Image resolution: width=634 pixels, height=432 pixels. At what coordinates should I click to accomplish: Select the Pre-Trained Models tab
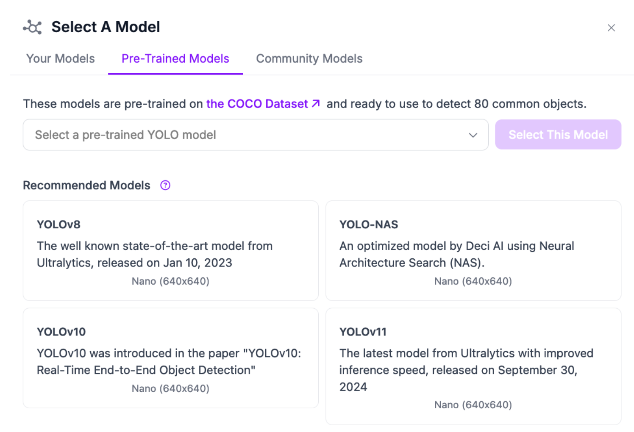click(175, 58)
